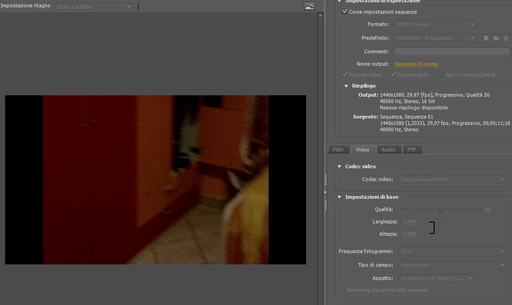Click the width-height constrain proportions link box
The height and width of the screenshot is (305, 512).
point(443,227)
